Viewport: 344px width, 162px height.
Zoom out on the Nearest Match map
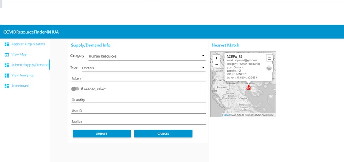[216, 64]
